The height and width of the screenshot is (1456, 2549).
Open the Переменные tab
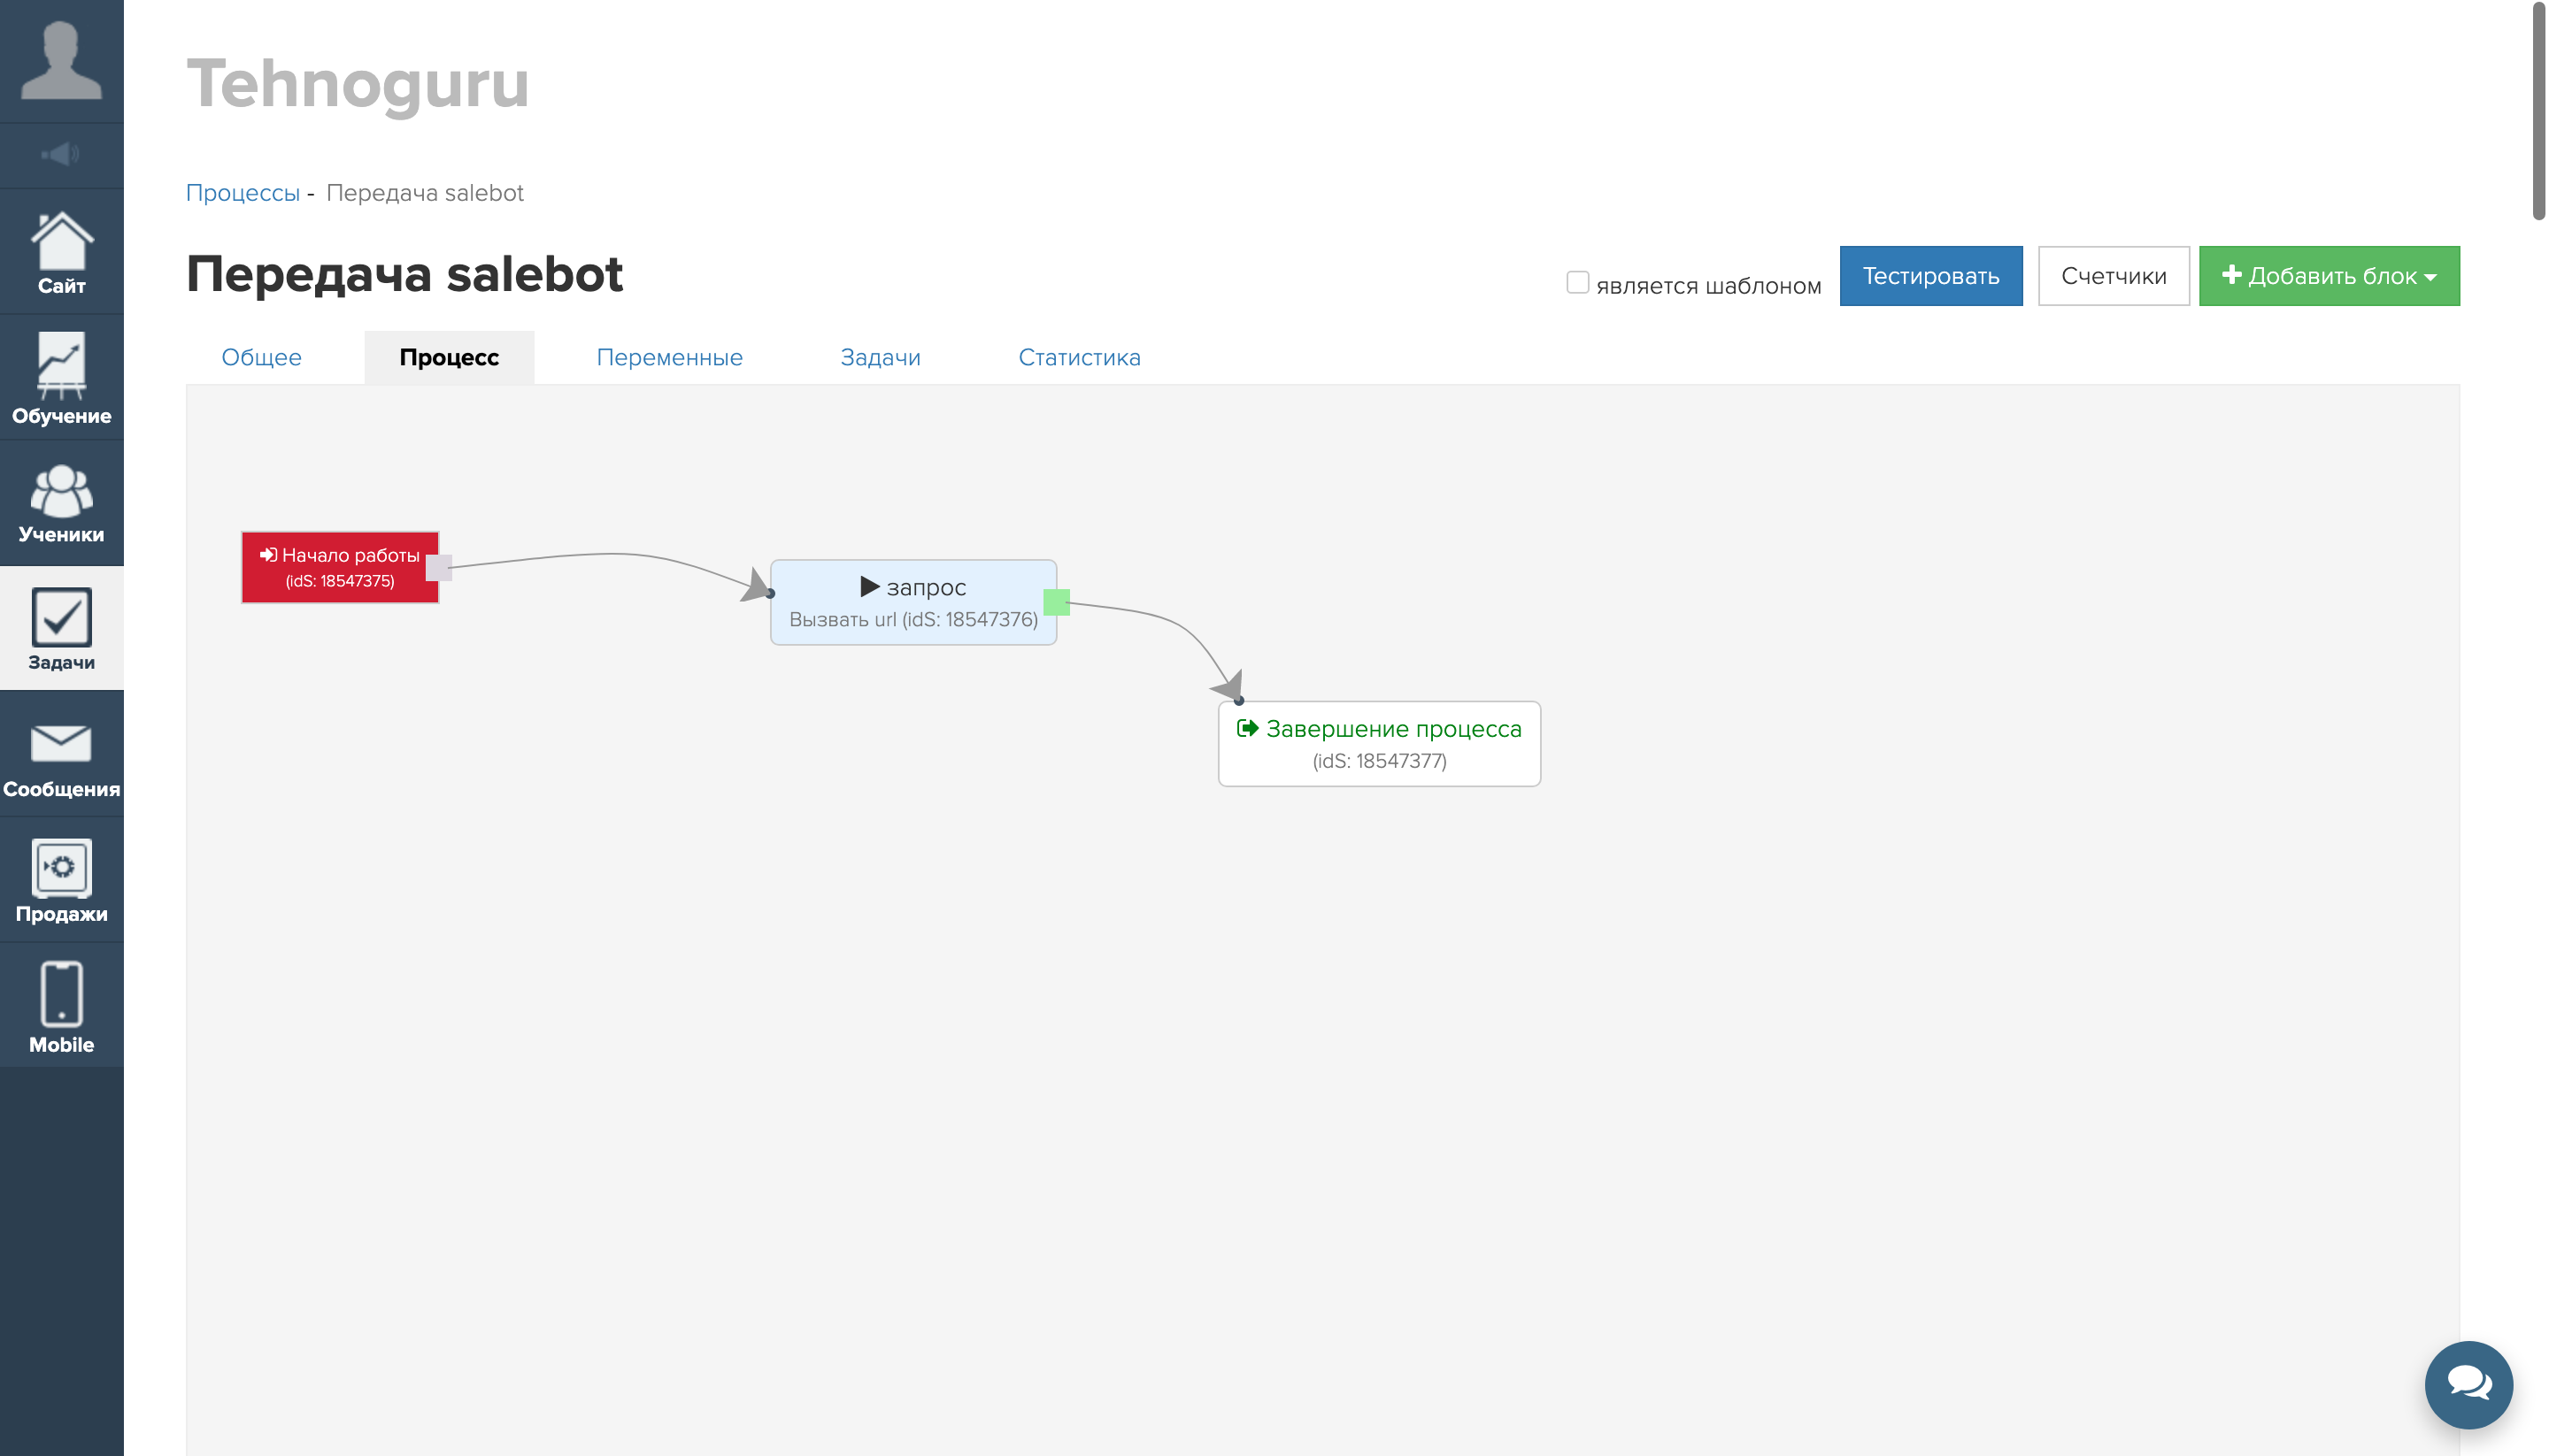[x=669, y=357]
